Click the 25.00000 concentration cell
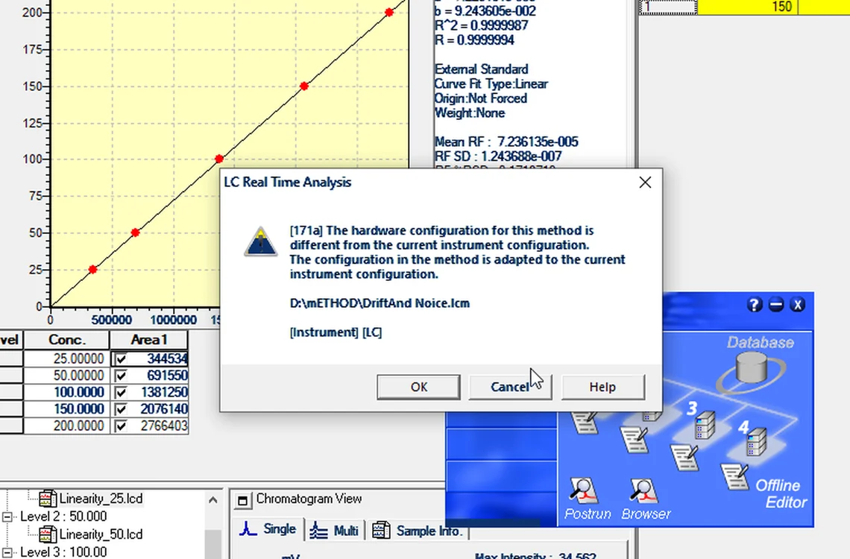 coord(66,359)
